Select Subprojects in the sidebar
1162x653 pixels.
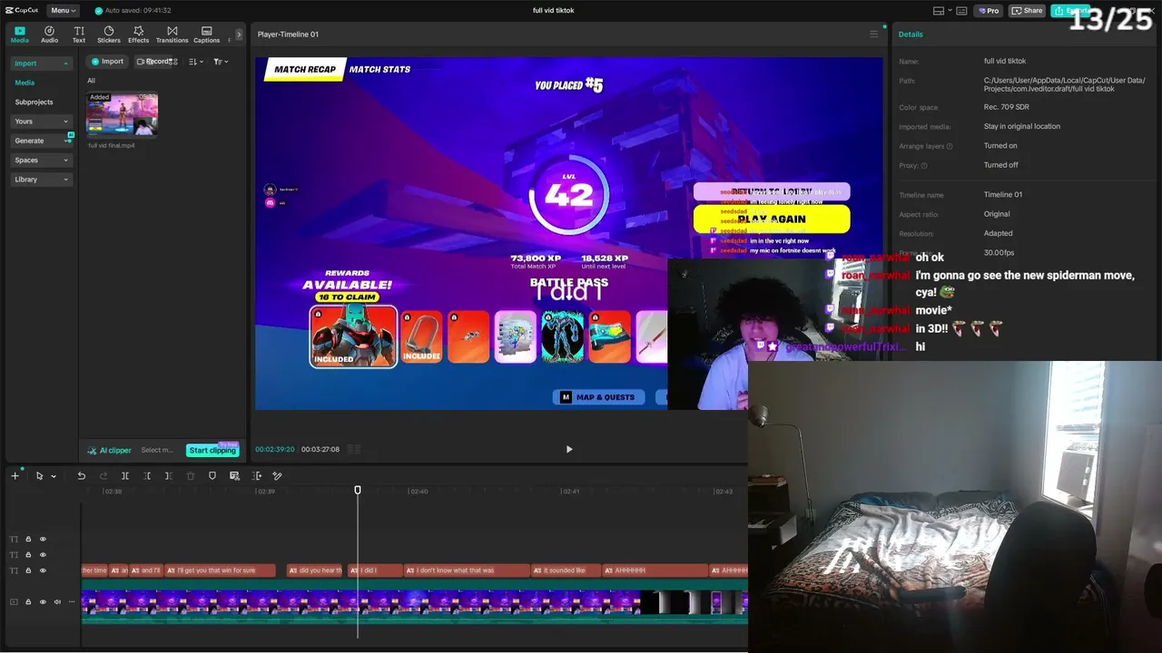[34, 102]
